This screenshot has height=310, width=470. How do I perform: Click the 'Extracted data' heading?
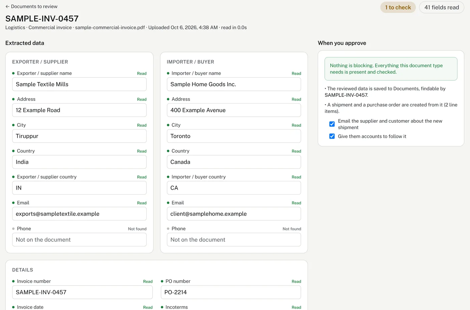pos(25,43)
